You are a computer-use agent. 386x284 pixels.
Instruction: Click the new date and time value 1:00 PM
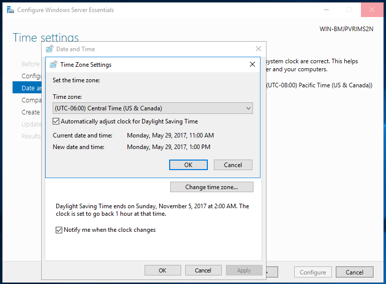coord(169,147)
